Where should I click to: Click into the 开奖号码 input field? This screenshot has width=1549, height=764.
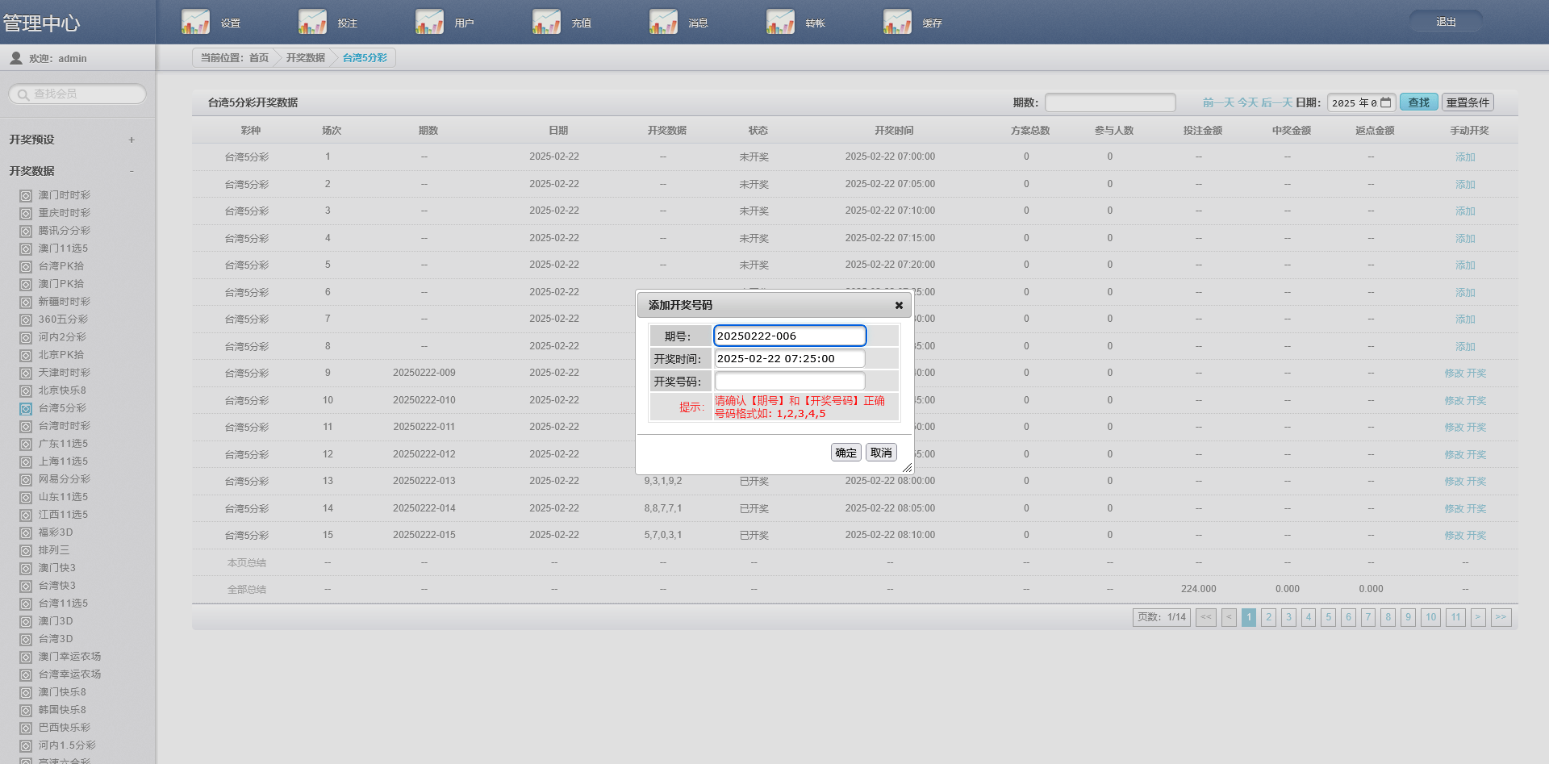click(789, 381)
